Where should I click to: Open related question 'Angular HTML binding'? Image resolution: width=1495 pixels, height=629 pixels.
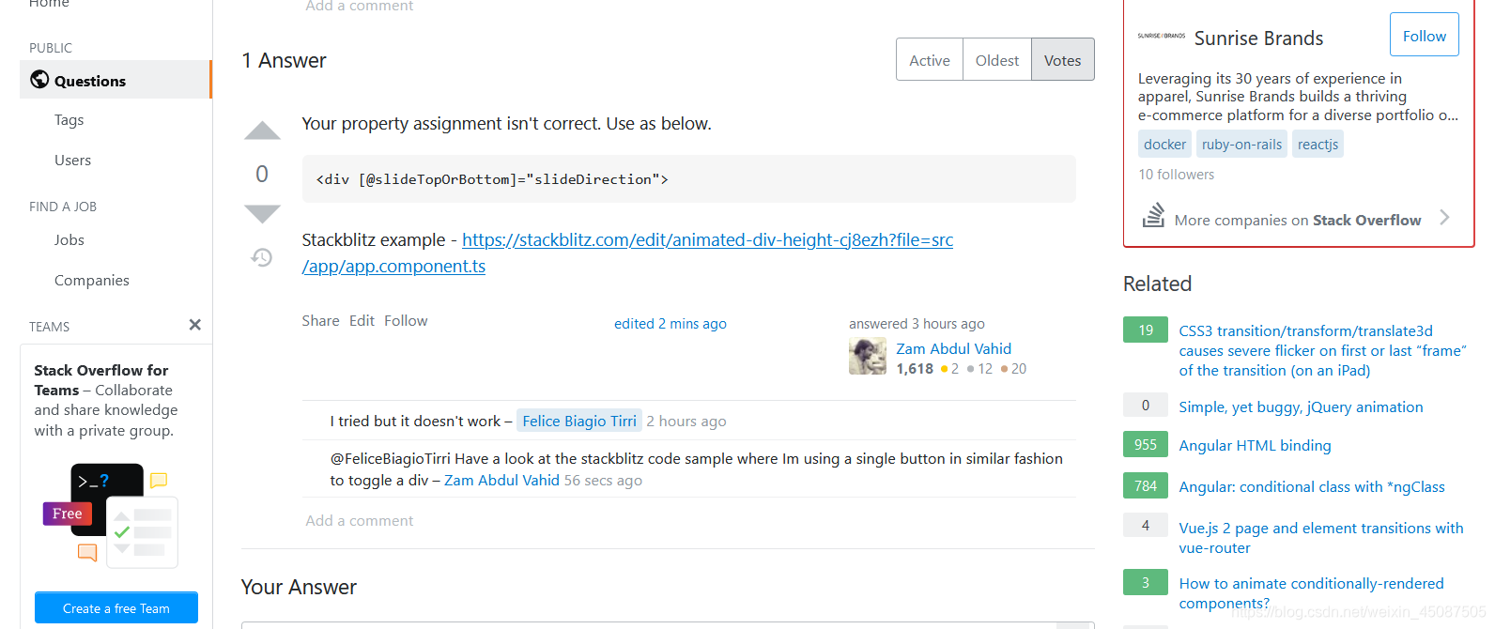click(x=1255, y=446)
